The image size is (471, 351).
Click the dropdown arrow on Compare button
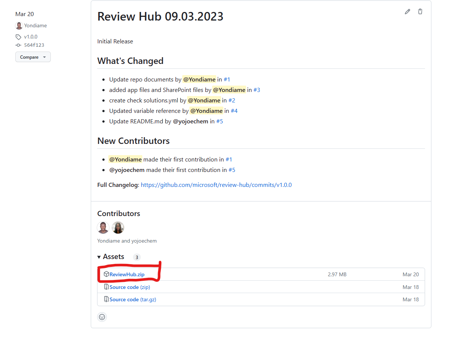(44, 57)
